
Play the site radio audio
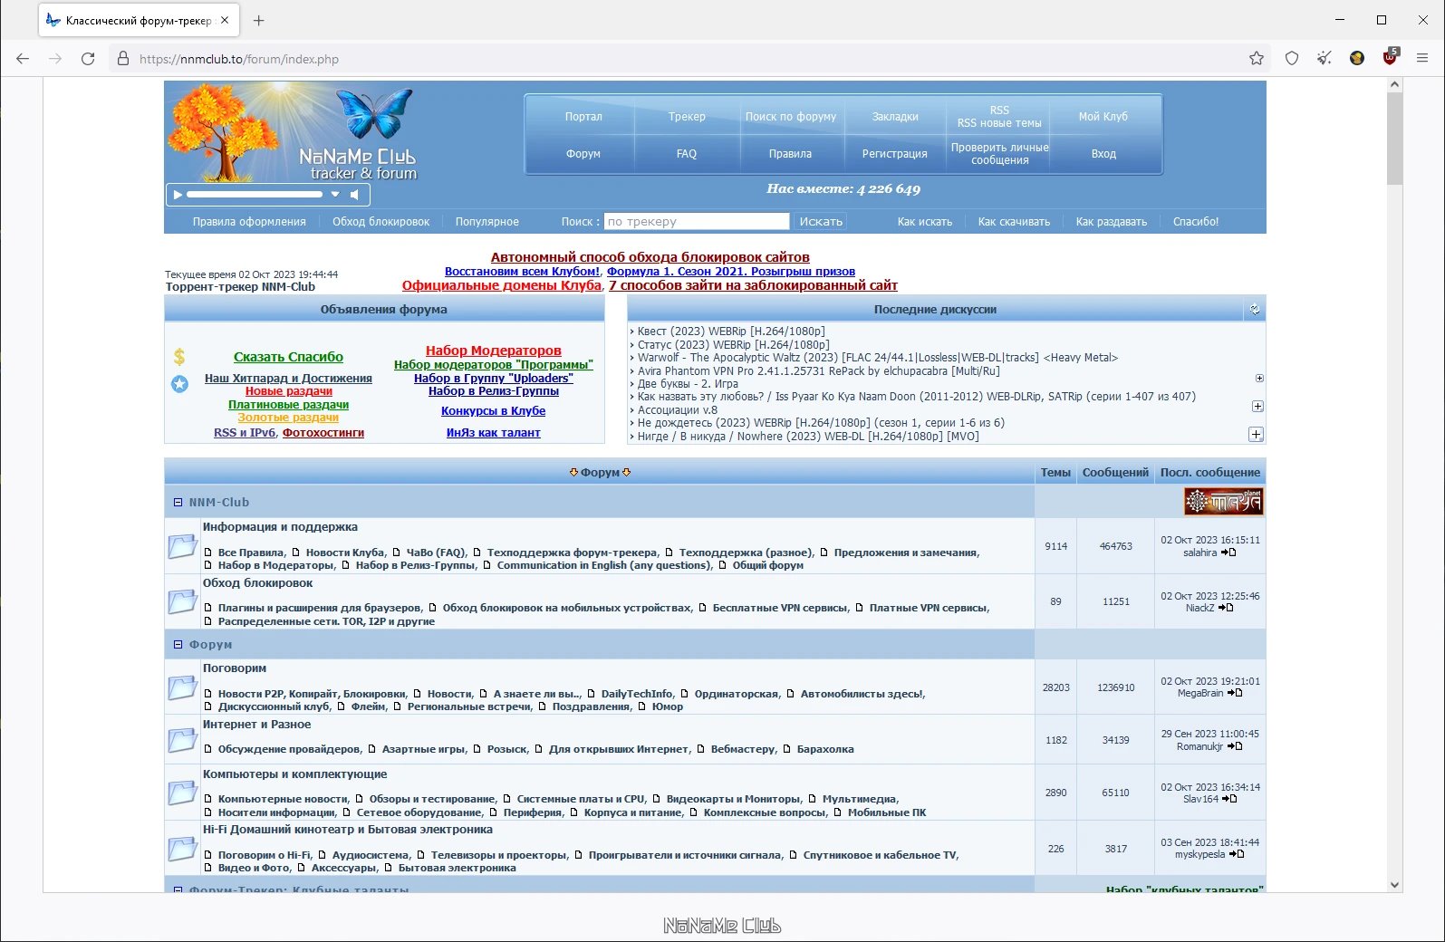pyautogui.click(x=178, y=195)
